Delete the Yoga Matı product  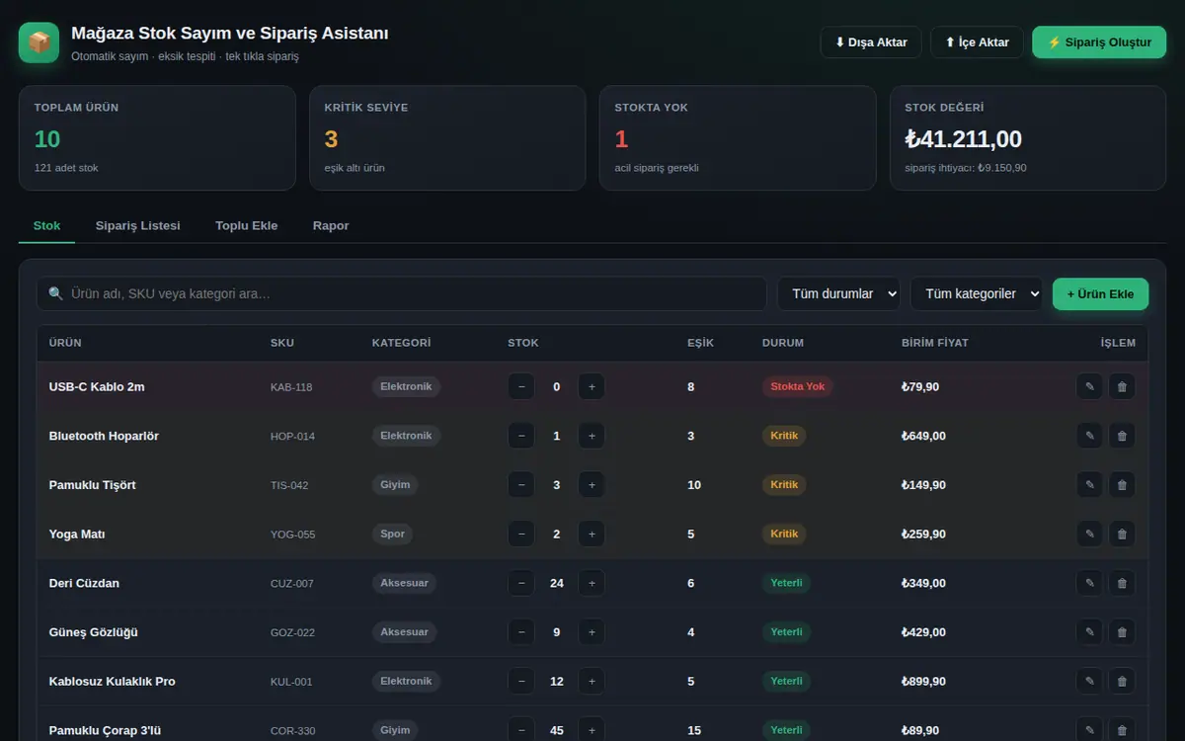1122,534
